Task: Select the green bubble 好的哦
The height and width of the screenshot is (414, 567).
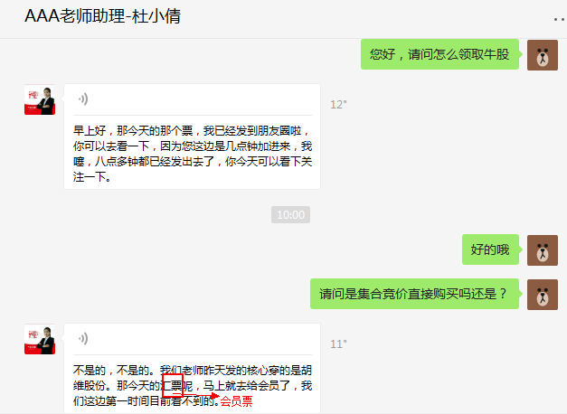Action: pyautogui.click(x=490, y=249)
